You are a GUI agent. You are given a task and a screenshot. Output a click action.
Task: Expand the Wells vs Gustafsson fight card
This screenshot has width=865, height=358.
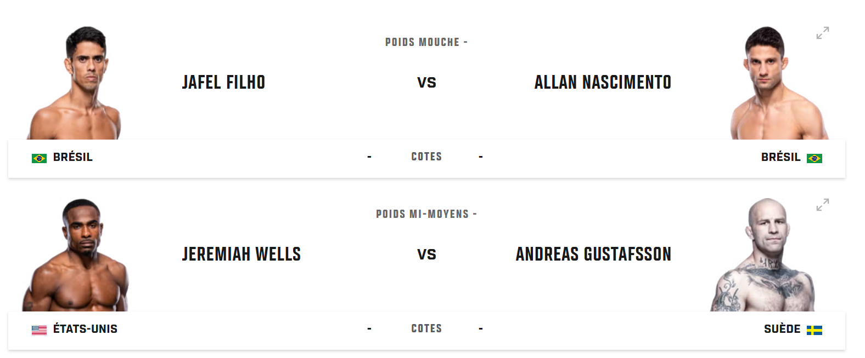pyautogui.click(x=822, y=205)
